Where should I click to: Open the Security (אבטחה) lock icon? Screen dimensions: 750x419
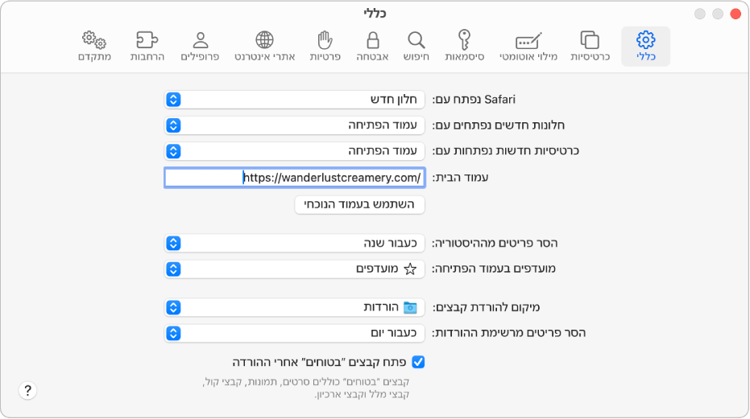[372, 46]
